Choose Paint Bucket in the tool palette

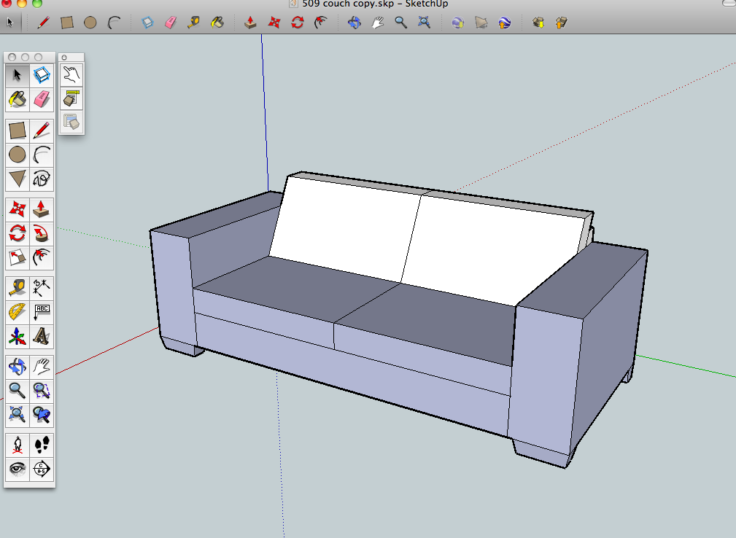[x=18, y=99]
